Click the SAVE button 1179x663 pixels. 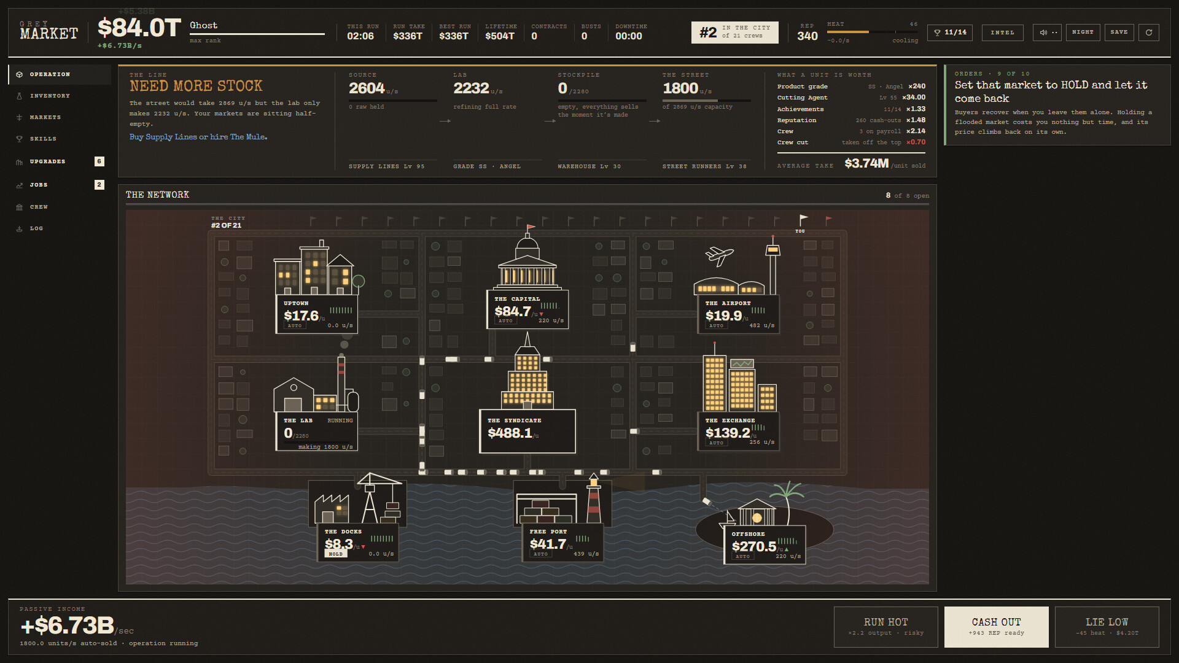(1119, 33)
